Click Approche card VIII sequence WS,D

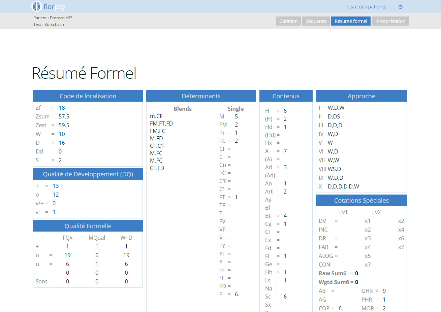coord(334,169)
